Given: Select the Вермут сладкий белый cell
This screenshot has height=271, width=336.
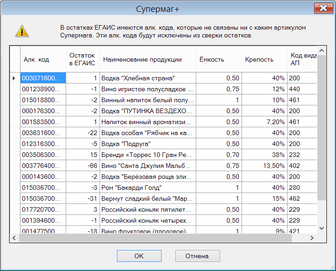Looking at the screenshot, I should (x=148, y=198).
